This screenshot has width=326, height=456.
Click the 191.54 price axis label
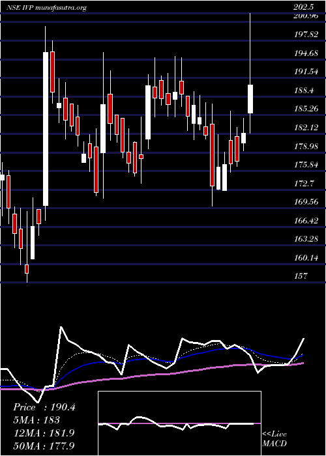click(x=306, y=72)
